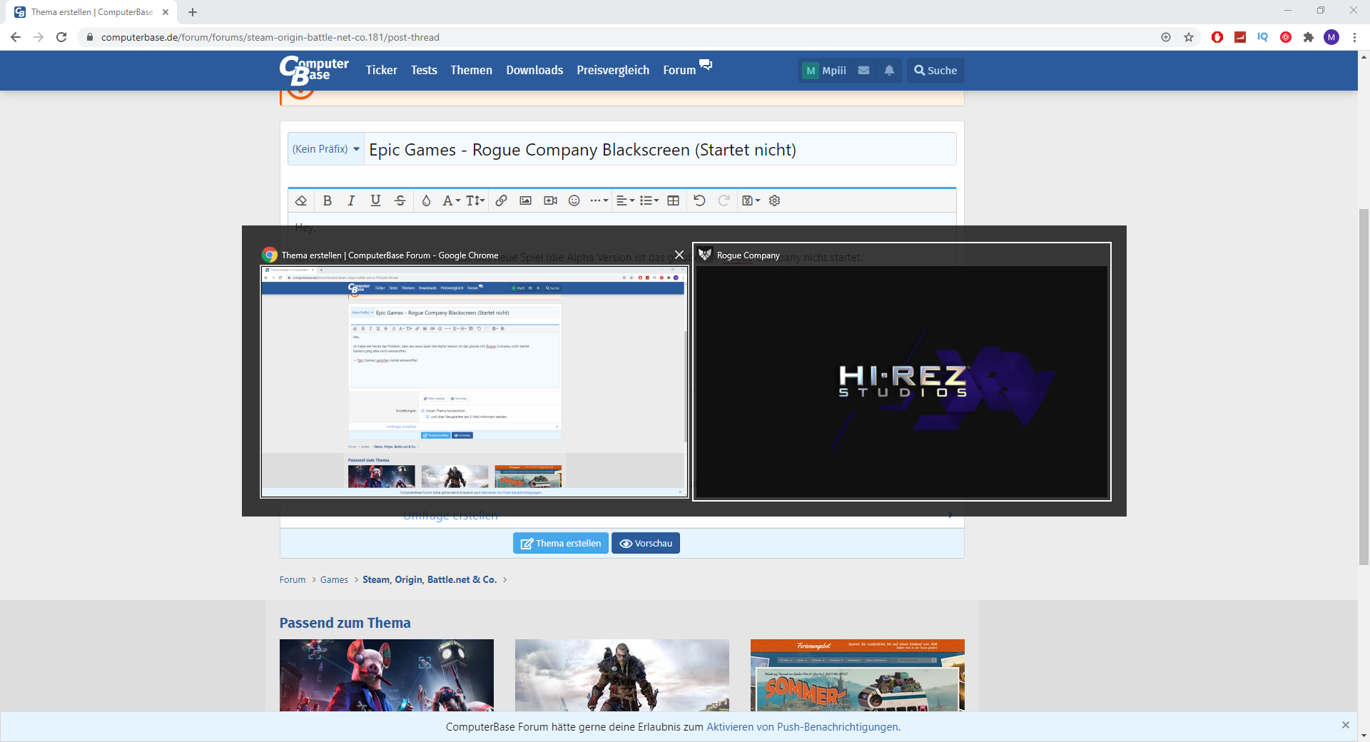The height and width of the screenshot is (742, 1370).
Task: Open the notifications bell
Action: click(889, 71)
